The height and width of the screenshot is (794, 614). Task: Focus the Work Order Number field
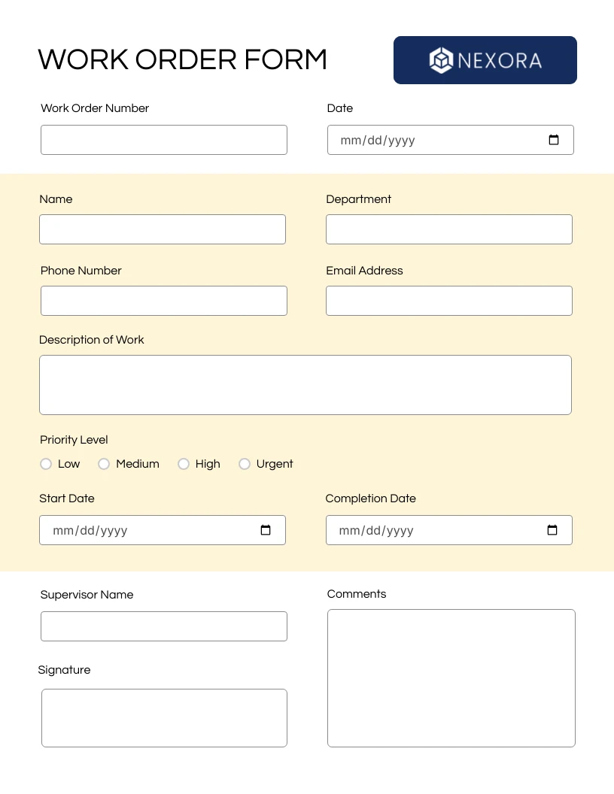coord(163,140)
